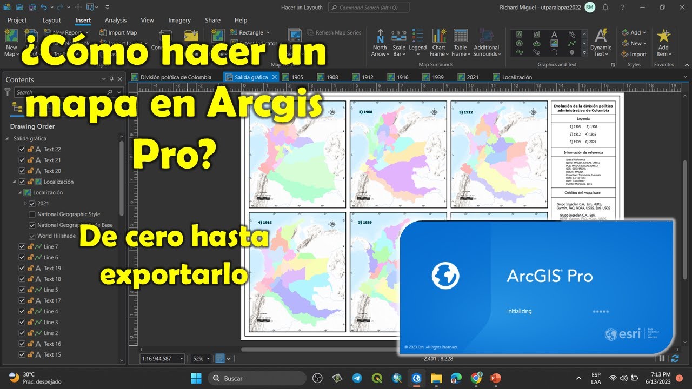Expand the graphics gallery more arrow

[584, 52]
